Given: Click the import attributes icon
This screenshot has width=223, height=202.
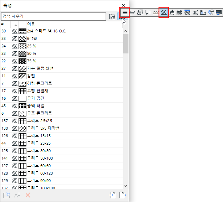Looking at the screenshot, I should point(112,195).
